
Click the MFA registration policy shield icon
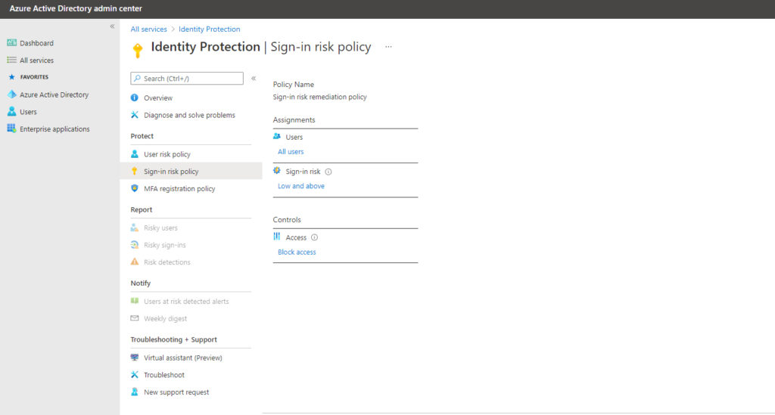pos(135,188)
